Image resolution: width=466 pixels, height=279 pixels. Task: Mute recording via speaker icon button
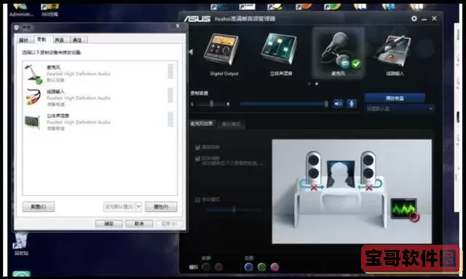(x=338, y=103)
